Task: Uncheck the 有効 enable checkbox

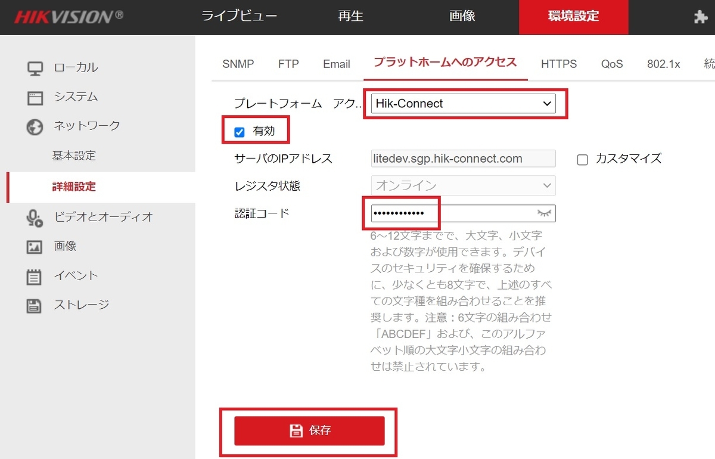Action: coord(240,132)
